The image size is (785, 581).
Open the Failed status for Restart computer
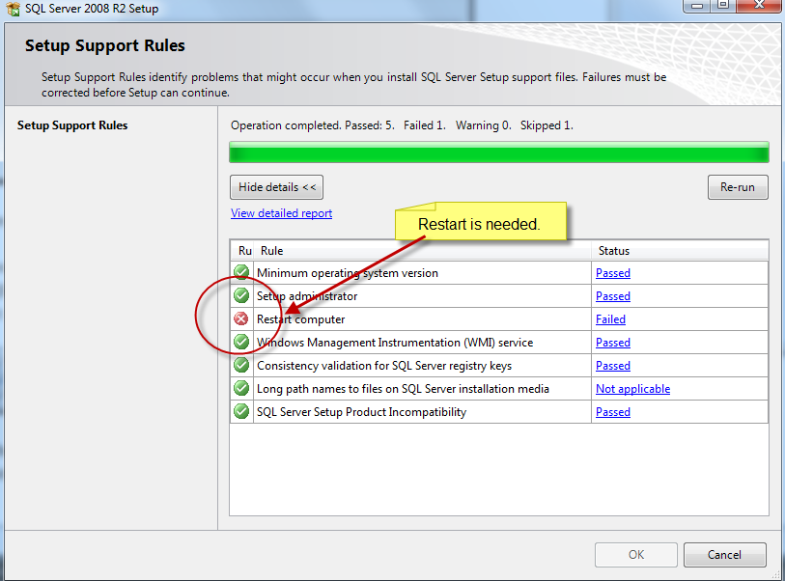(x=610, y=319)
